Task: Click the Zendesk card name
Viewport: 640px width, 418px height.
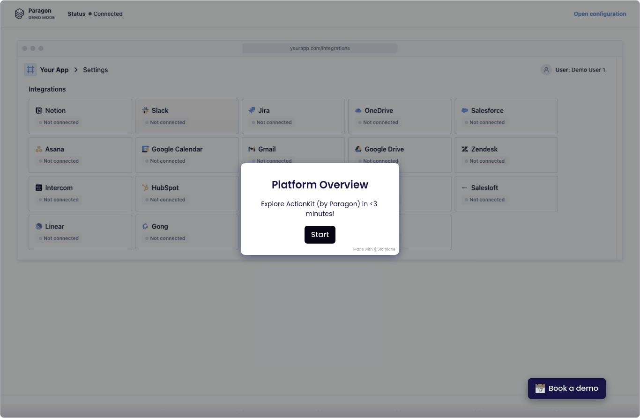Action: pos(484,150)
